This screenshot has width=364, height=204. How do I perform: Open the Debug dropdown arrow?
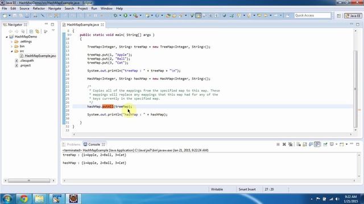pyautogui.click(x=120, y=15)
